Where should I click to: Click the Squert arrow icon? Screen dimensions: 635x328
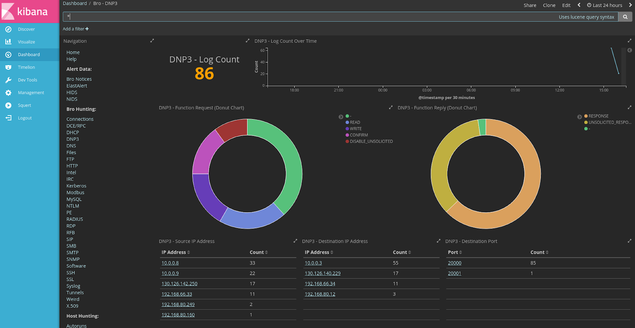coord(8,105)
